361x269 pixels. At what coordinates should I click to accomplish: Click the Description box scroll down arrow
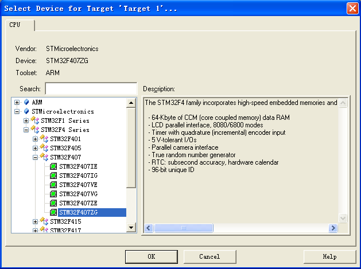pos(343,218)
